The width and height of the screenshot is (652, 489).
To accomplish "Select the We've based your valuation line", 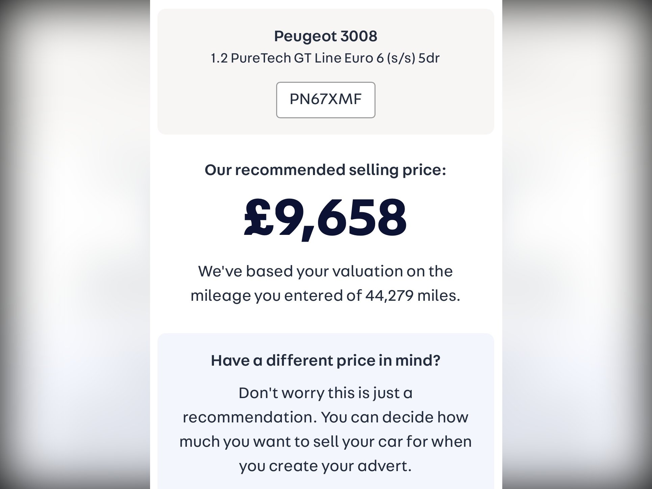I will coord(325,271).
